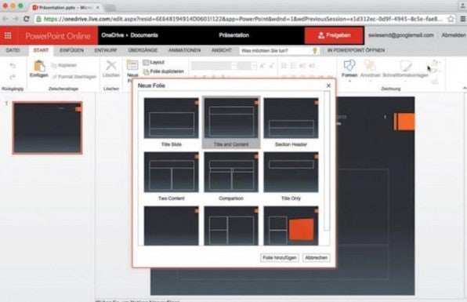The image size is (467, 302).
Task: Click the Einfügen paste clipboard icon
Action: (39, 66)
